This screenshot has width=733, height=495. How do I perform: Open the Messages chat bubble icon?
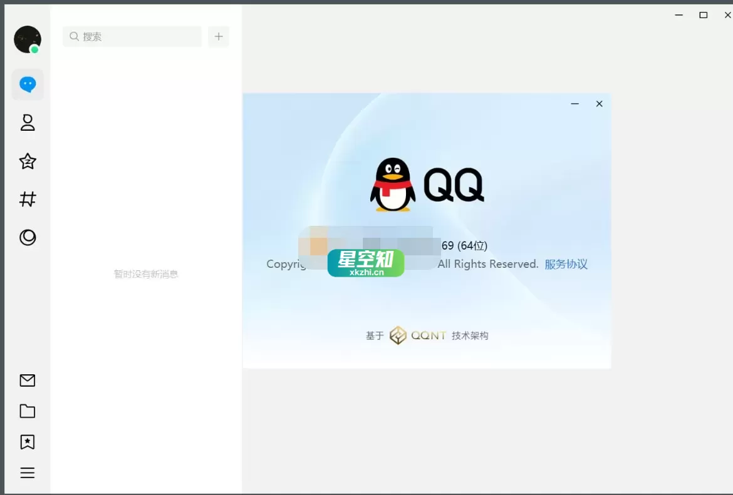[x=27, y=84]
